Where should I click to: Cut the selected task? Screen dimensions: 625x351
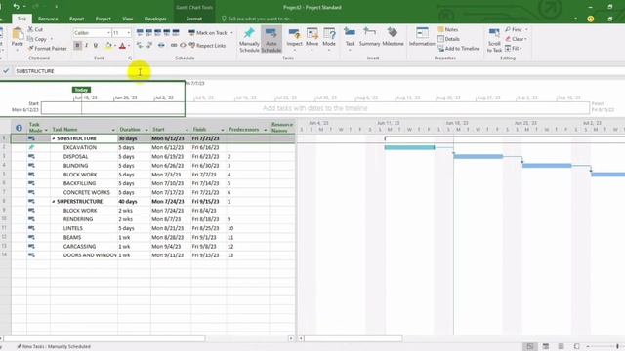tap(35, 29)
